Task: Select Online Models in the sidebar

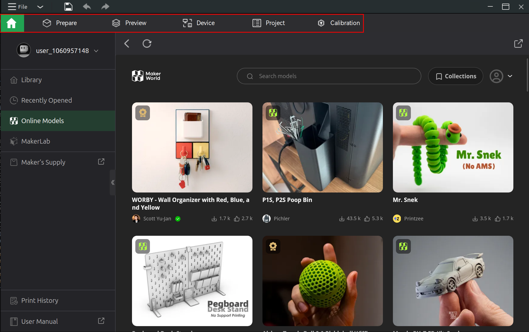Action: pos(58,121)
